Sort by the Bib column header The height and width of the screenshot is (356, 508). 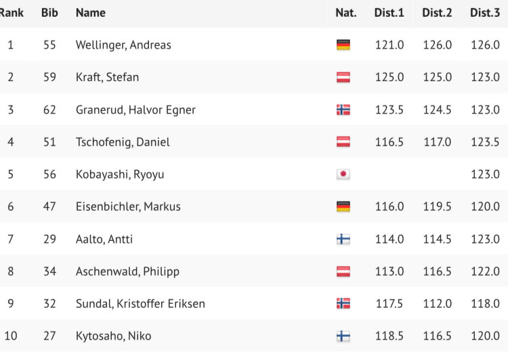(49, 13)
